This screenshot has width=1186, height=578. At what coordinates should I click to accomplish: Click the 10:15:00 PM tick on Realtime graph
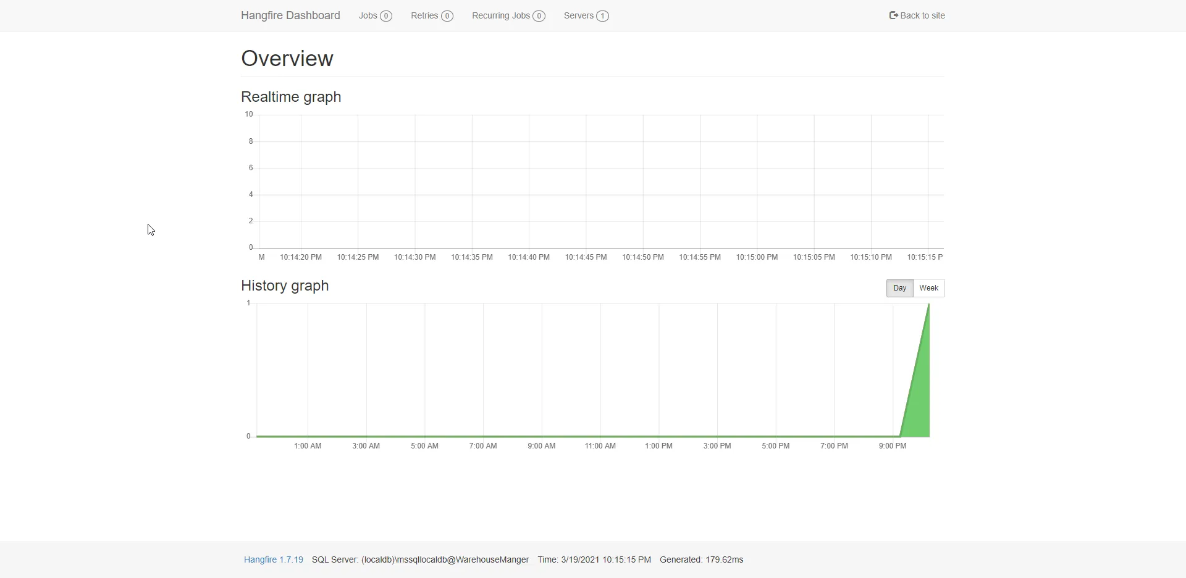[x=757, y=257]
